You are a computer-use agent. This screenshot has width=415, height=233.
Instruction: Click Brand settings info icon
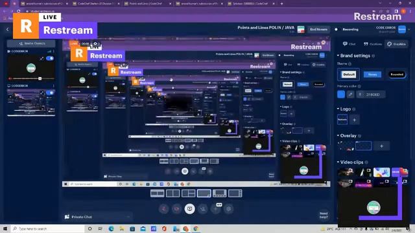[x=373, y=56]
